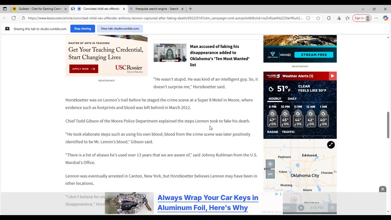Viewport: 391px width, 220px height.
Task: Select the 9 PM forecast icon
Action: (x=272, y=113)
